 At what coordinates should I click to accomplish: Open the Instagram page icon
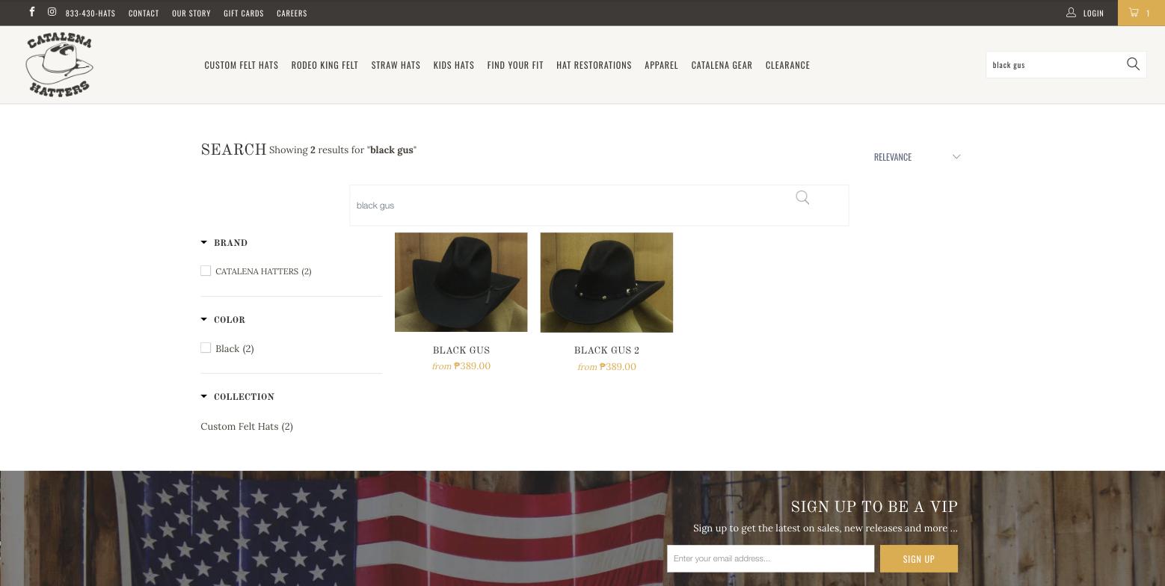[x=52, y=12]
